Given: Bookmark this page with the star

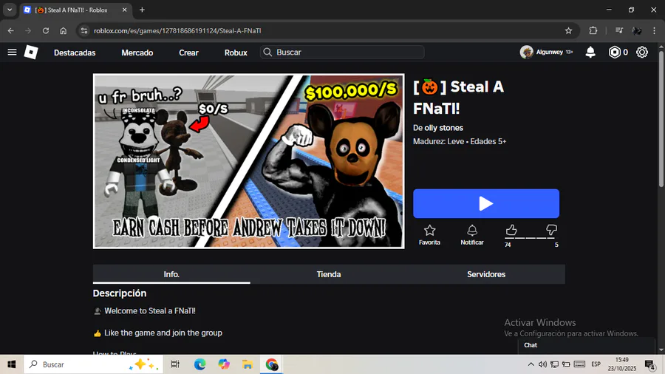Looking at the screenshot, I should pos(568,30).
